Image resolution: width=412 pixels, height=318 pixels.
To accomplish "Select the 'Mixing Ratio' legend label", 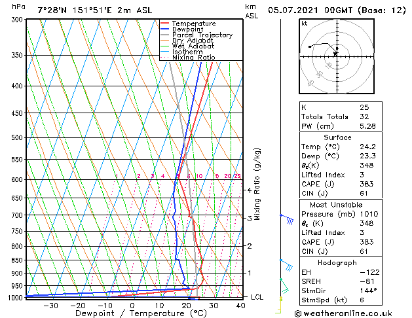I will pos(194,57).
